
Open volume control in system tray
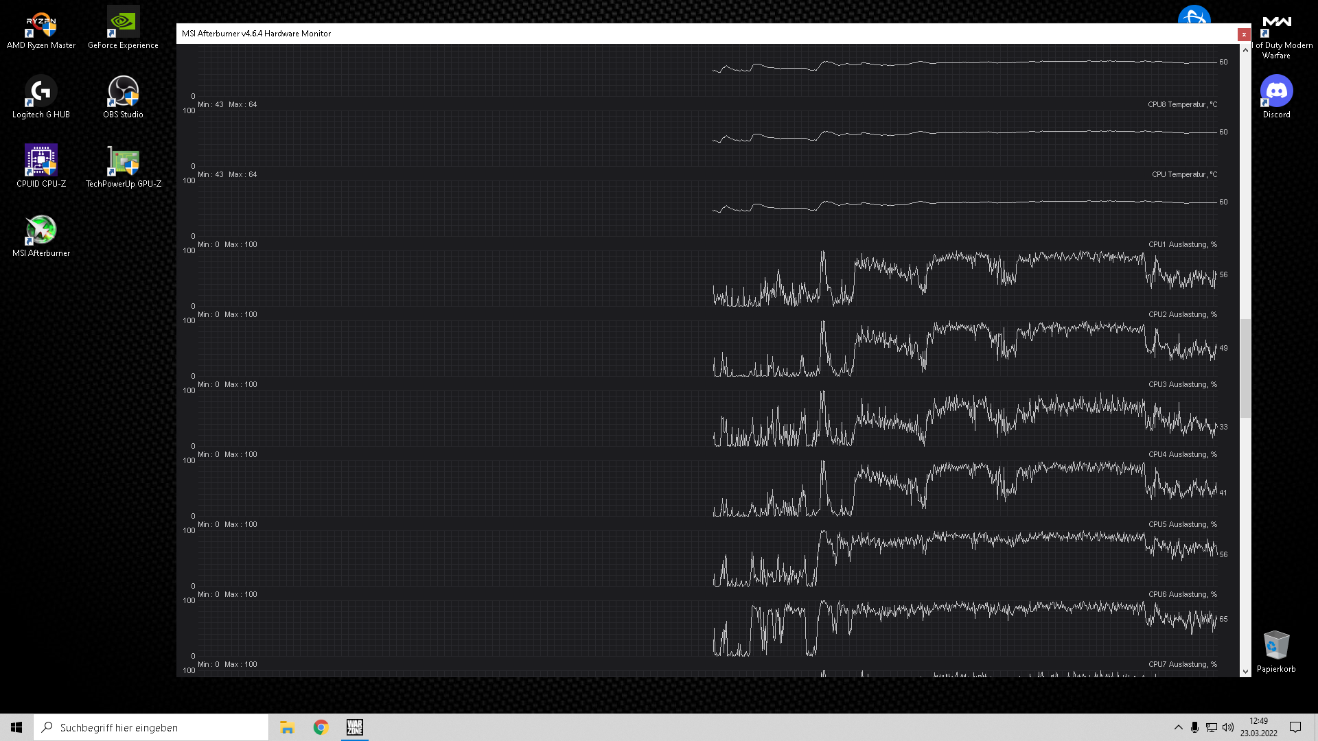point(1228,727)
